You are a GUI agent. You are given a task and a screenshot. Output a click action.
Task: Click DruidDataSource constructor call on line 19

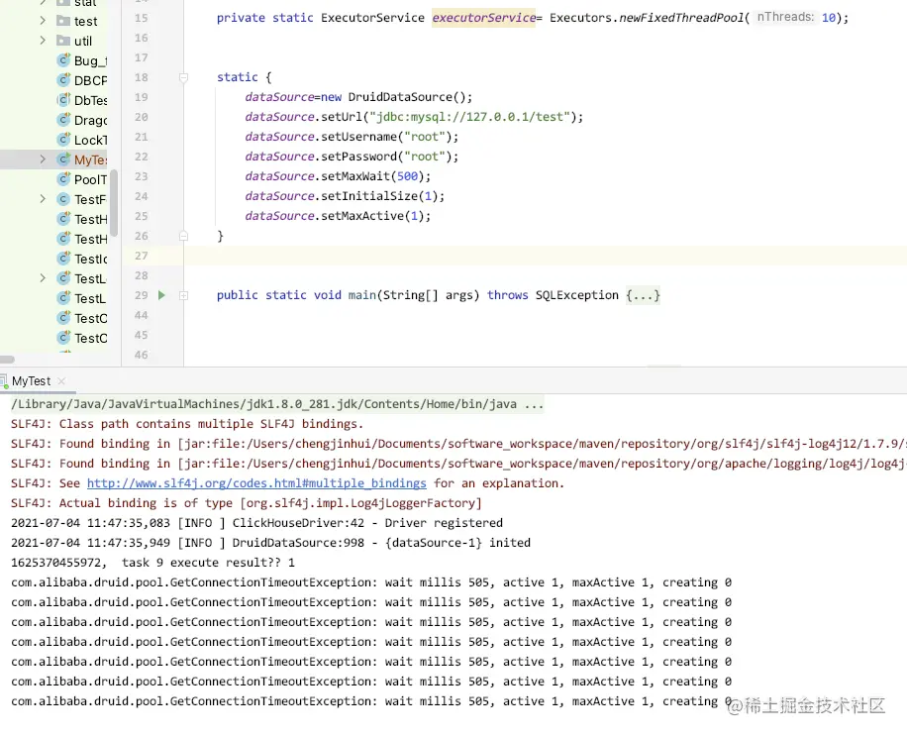410,97
